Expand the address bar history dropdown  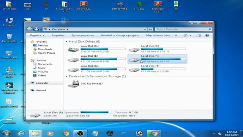click(145, 29)
